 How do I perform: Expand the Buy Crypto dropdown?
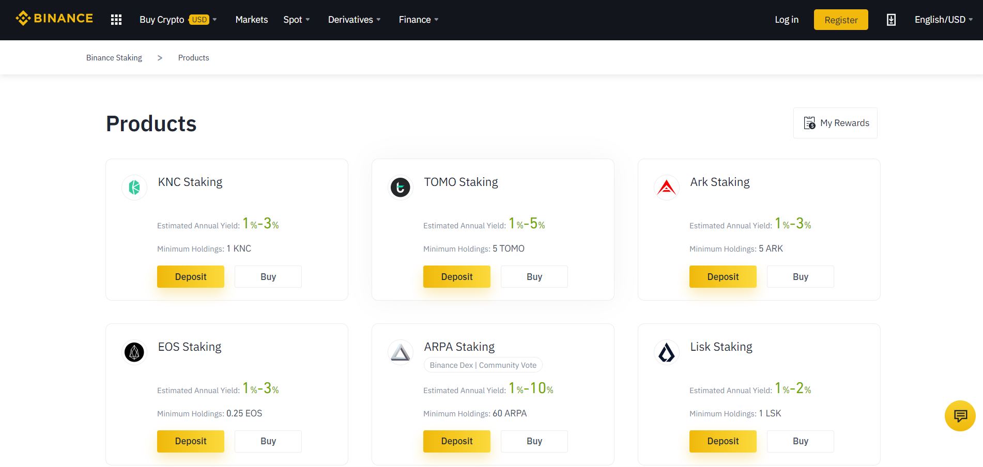(x=178, y=20)
